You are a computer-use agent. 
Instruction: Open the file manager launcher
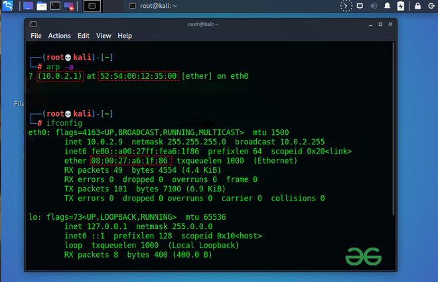42,6
